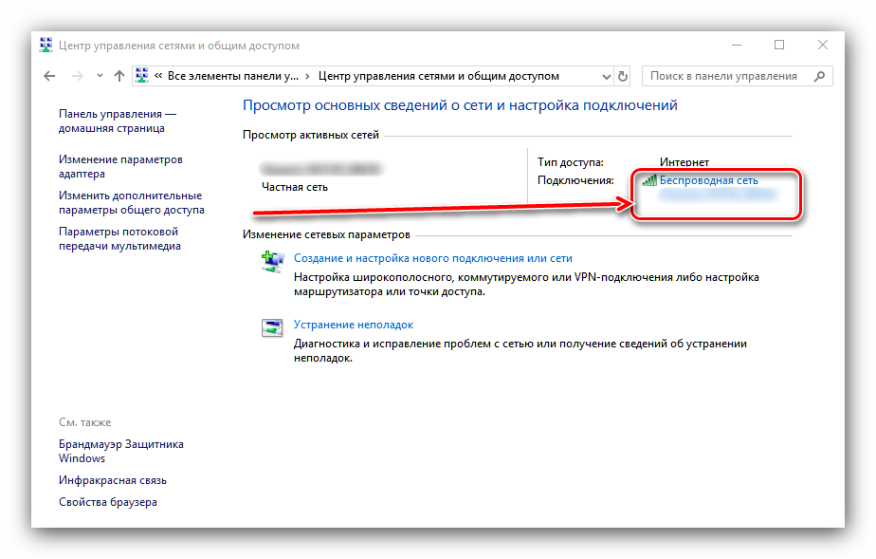
Task: Click the troubleshooting icon
Action: (272, 327)
